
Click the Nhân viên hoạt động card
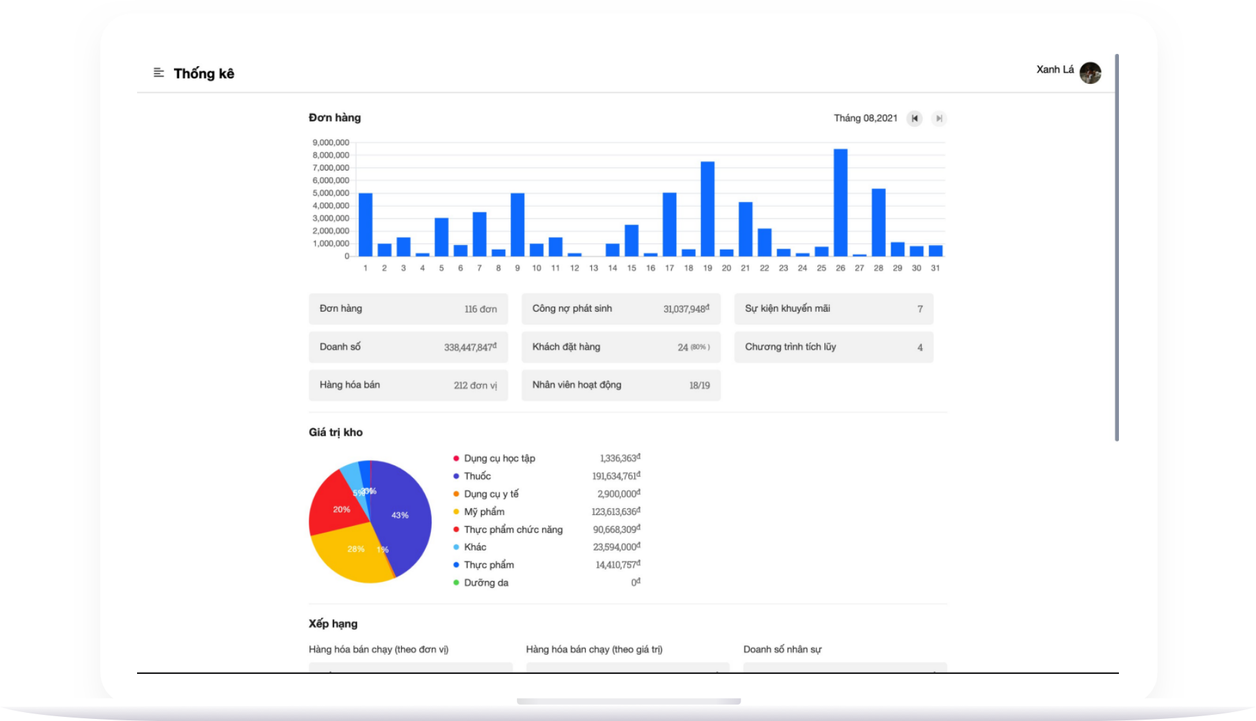pyautogui.click(x=620, y=385)
